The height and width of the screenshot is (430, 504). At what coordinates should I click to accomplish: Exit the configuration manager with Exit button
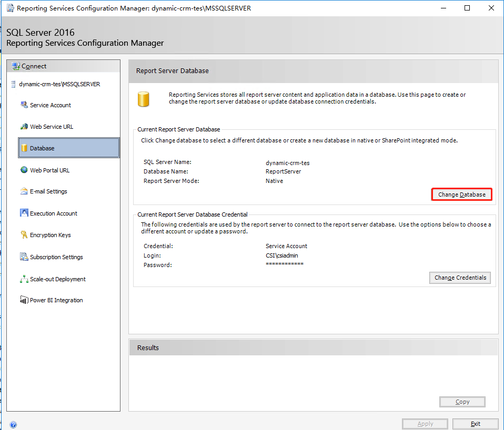coord(476,424)
